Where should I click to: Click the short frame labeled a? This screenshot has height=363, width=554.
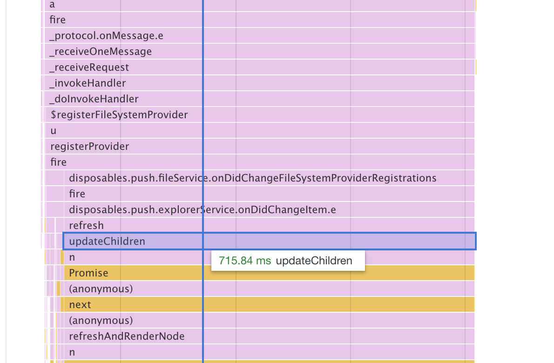click(51, 5)
